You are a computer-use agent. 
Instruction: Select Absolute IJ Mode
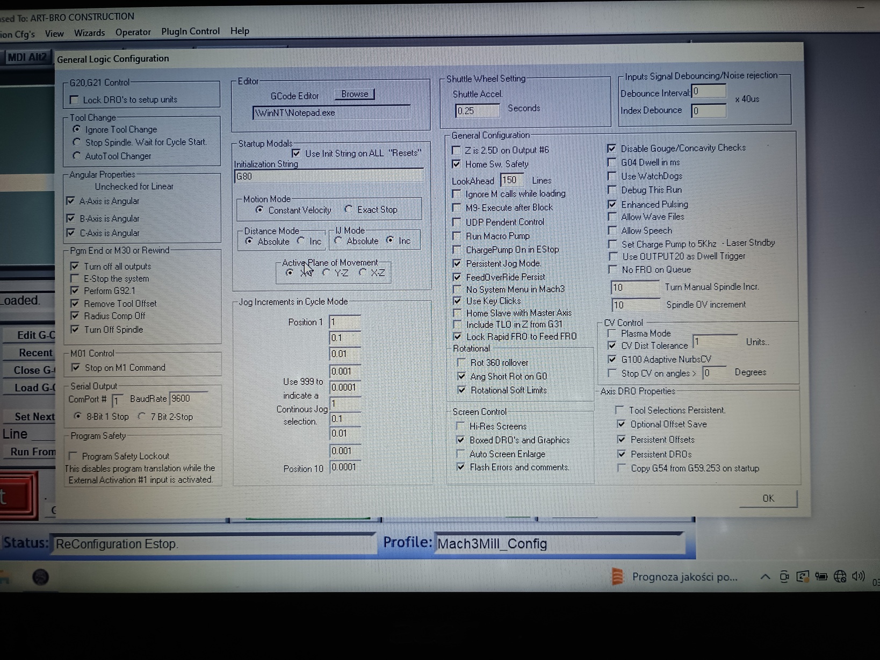[x=338, y=241]
